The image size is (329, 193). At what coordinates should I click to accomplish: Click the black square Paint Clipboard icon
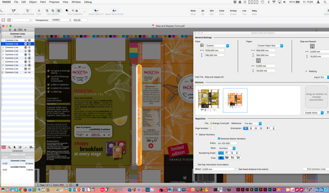[67, 11]
